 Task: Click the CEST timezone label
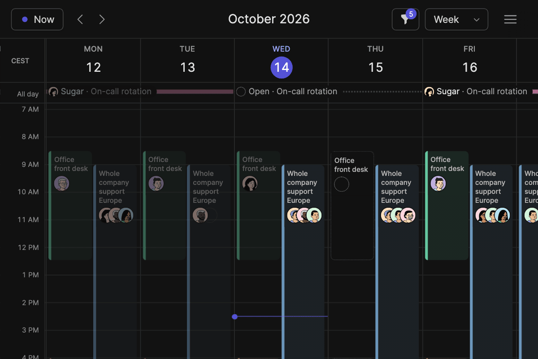[x=20, y=61]
